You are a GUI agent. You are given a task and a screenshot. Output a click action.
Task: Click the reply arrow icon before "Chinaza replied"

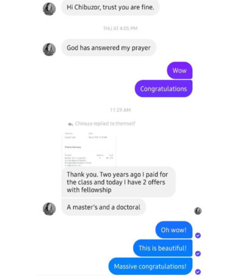(x=70, y=124)
